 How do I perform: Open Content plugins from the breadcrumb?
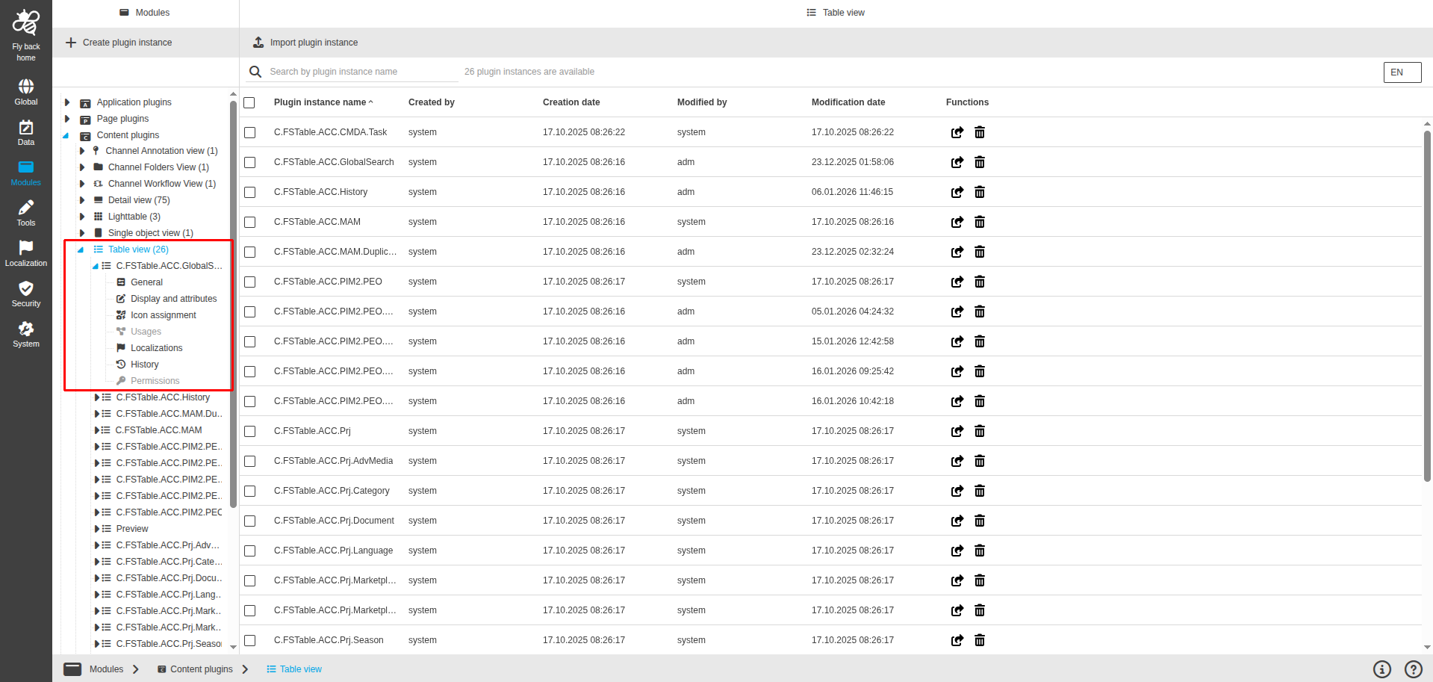(200, 669)
